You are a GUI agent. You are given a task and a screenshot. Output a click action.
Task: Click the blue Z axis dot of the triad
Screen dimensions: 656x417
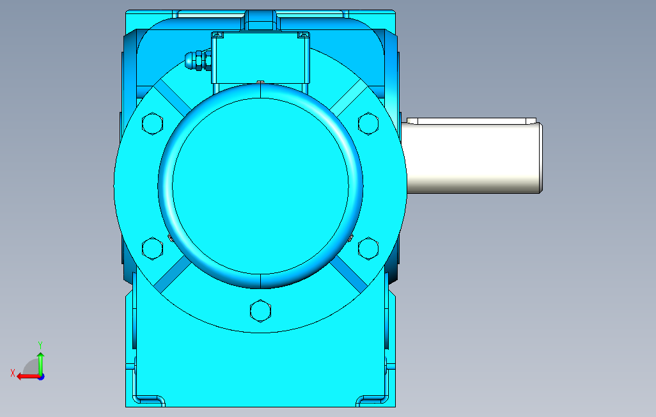[42, 377]
